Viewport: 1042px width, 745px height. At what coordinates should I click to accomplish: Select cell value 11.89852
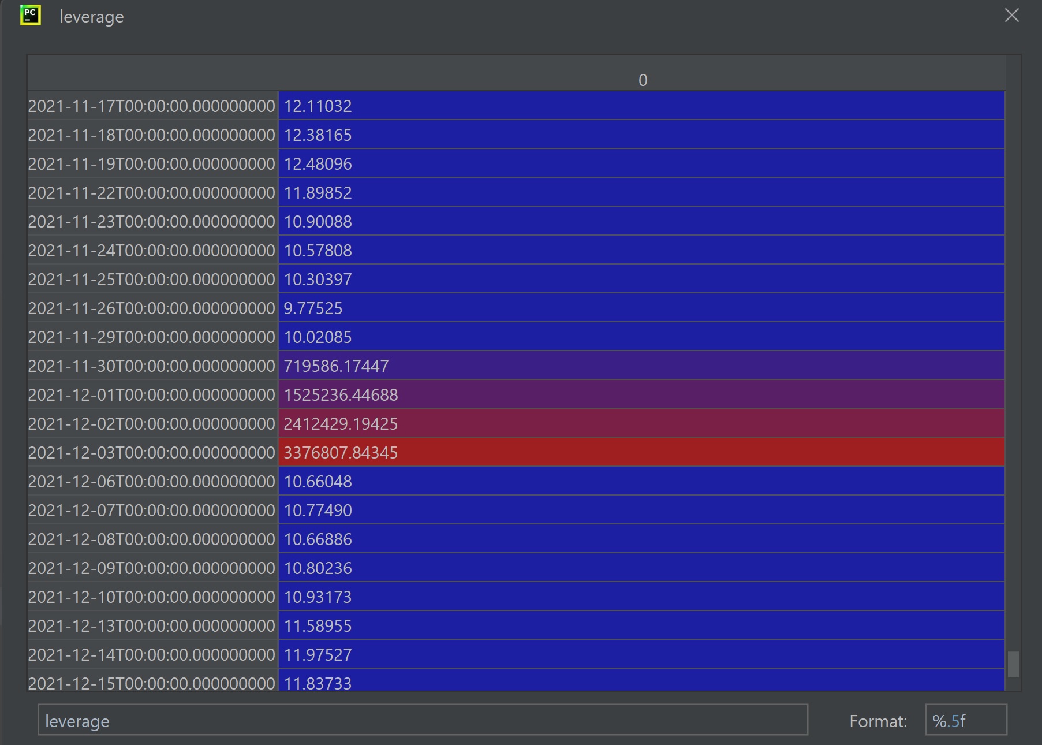(641, 192)
